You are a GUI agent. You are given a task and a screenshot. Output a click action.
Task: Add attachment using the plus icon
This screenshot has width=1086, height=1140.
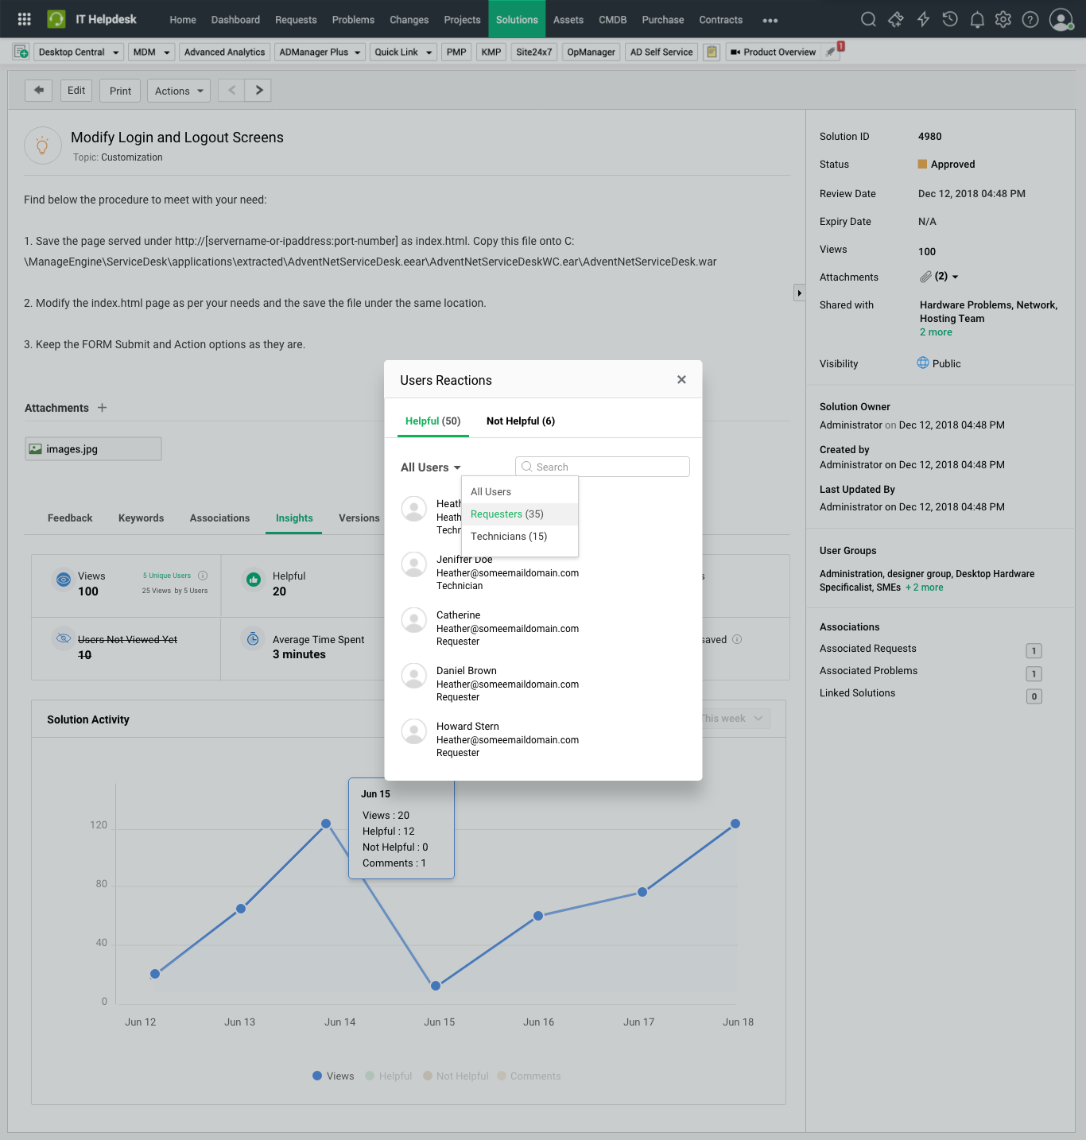(102, 408)
